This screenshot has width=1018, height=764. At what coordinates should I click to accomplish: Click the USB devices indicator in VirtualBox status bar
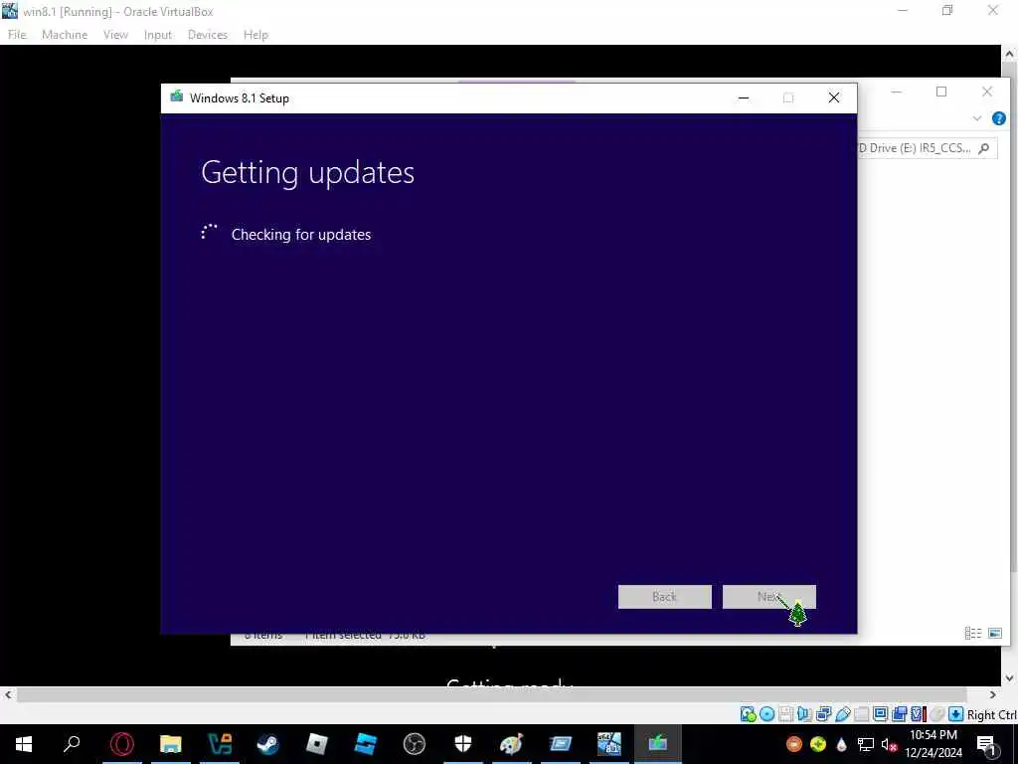point(843,714)
